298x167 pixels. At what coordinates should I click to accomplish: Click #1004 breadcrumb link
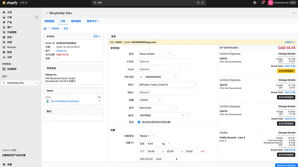pyautogui.click(x=55, y=29)
